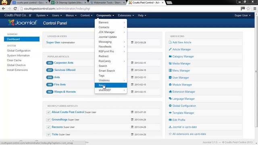Open the Users dropdown menu
258x145 pixels.
[x=57, y=15]
